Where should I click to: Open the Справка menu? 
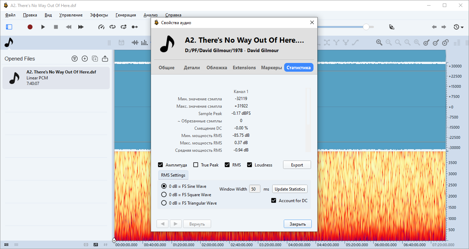point(173,15)
